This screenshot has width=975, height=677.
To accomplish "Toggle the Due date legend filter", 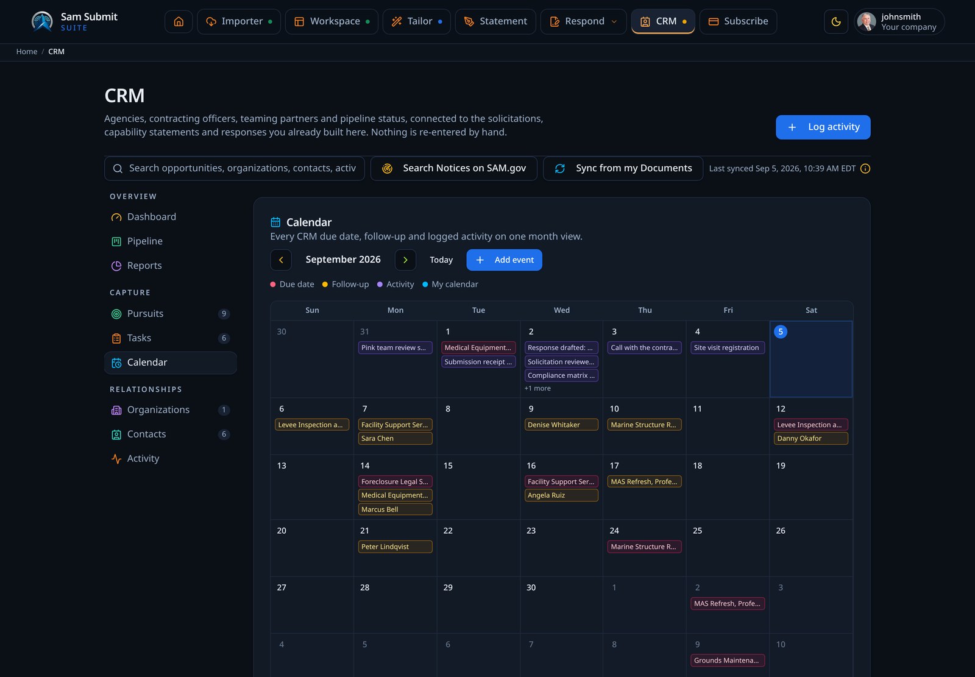I will point(292,285).
